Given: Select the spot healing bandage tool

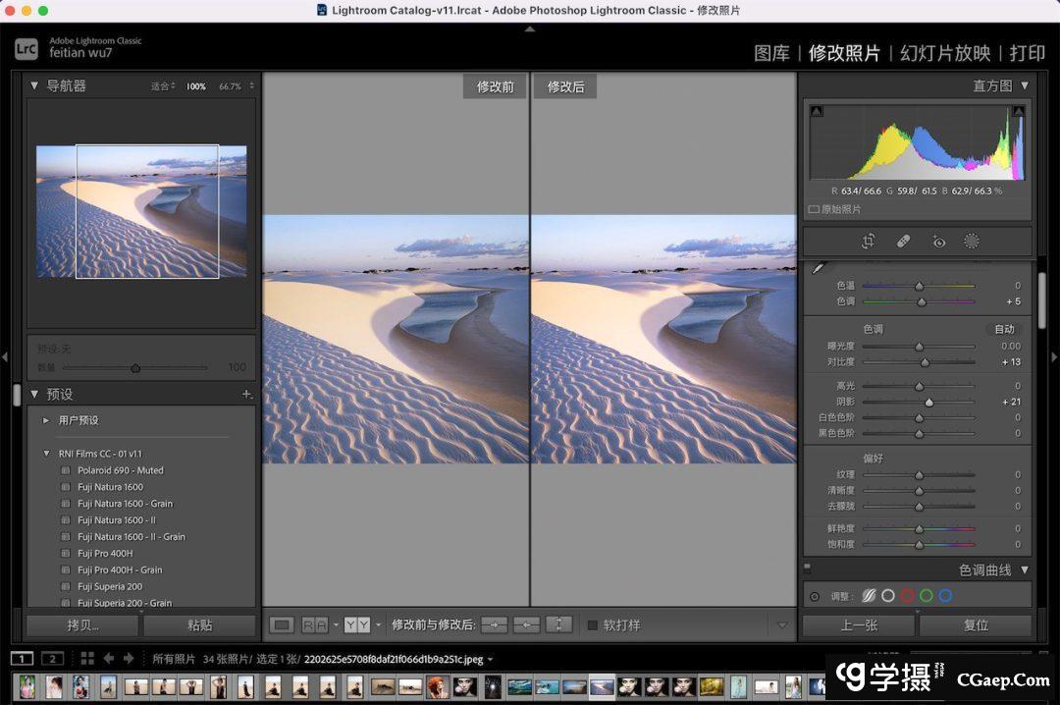Looking at the screenshot, I should coord(904,242).
